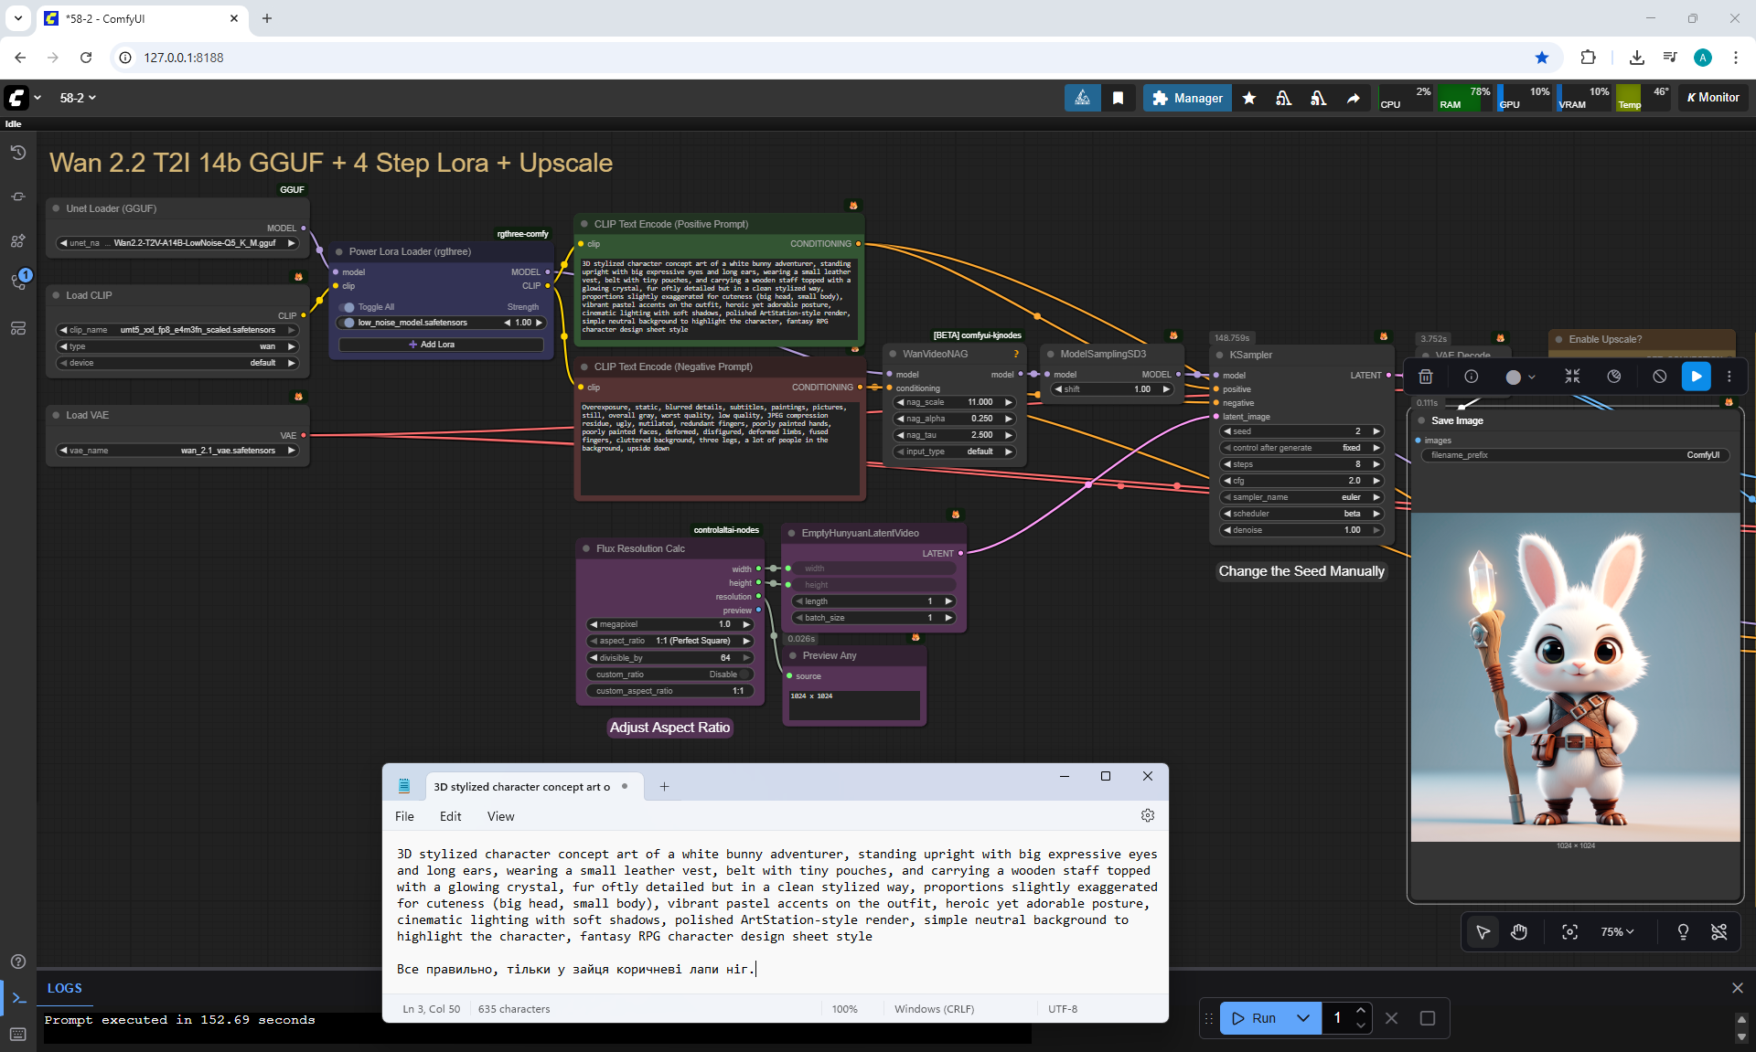Open node info icon in selection toolbar
This screenshot has width=1756, height=1052.
tap(1471, 377)
